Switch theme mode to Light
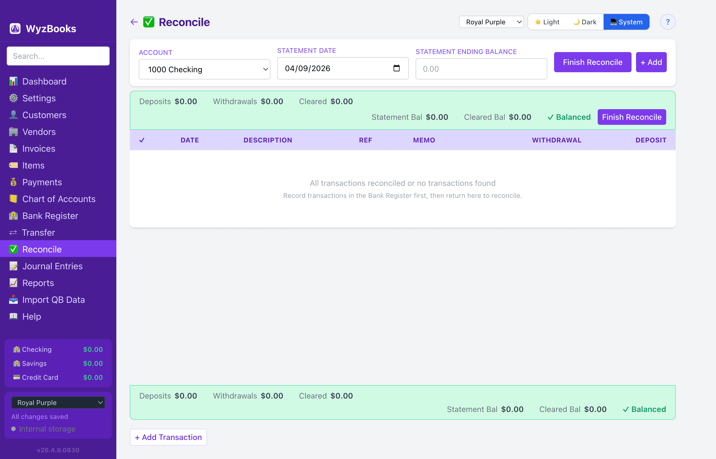This screenshot has width=716, height=459. click(547, 22)
